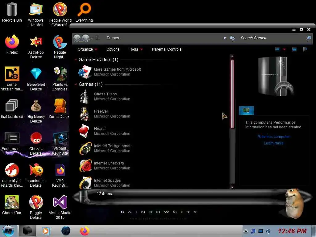Viewport: 316px width, 237px height.
Task: Open Plants vs Zombies shortcut
Action: click(60, 74)
